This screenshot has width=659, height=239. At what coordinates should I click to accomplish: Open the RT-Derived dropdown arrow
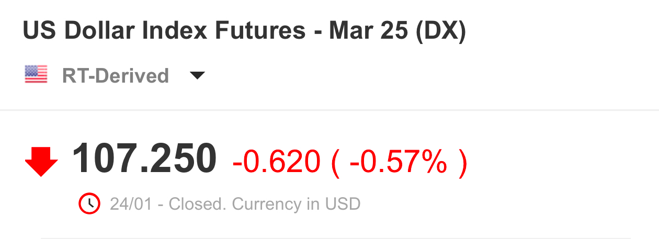coord(197,76)
